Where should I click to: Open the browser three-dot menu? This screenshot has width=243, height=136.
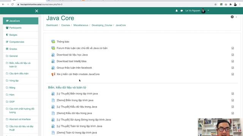coord(240,5)
